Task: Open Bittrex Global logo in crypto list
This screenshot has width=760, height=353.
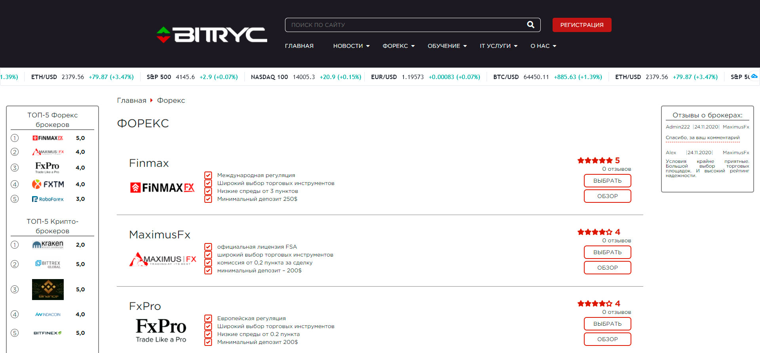Action: 48,264
